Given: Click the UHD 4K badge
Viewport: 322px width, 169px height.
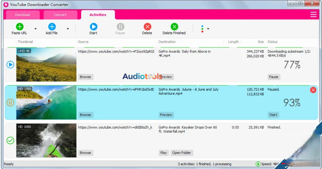Looking at the screenshot, I should tap(24, 51).
